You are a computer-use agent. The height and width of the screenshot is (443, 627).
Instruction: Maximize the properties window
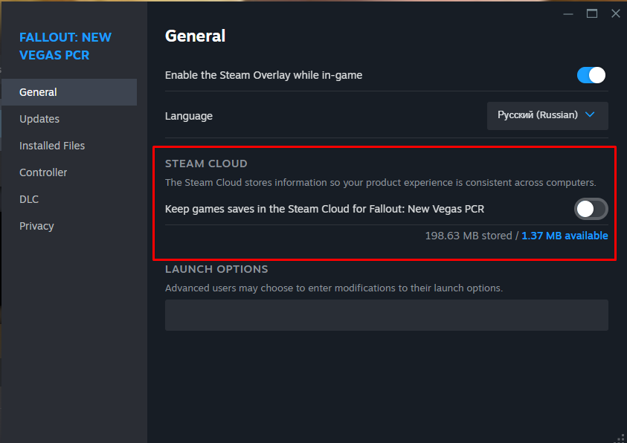point(592,13)
